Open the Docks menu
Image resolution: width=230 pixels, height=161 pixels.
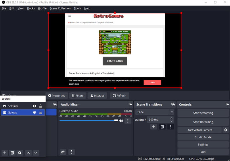pyautogui.click(x=31, y=8)
